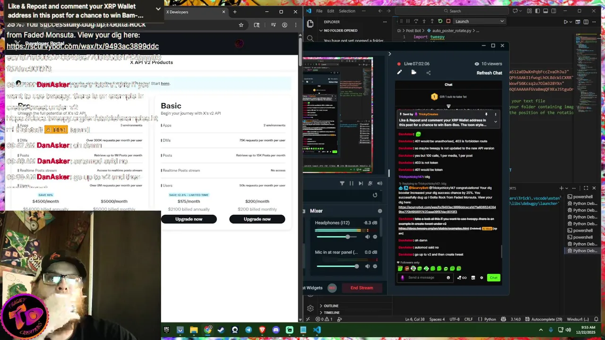Click the Send a message chat input
This screenshot has height=340, width=605.
pyautogui.click(x=425, y=278)
